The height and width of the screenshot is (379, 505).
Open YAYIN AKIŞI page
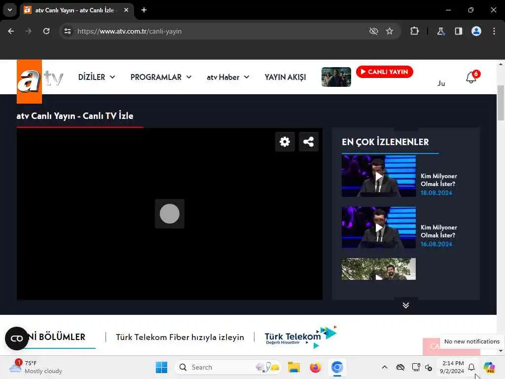286,77
